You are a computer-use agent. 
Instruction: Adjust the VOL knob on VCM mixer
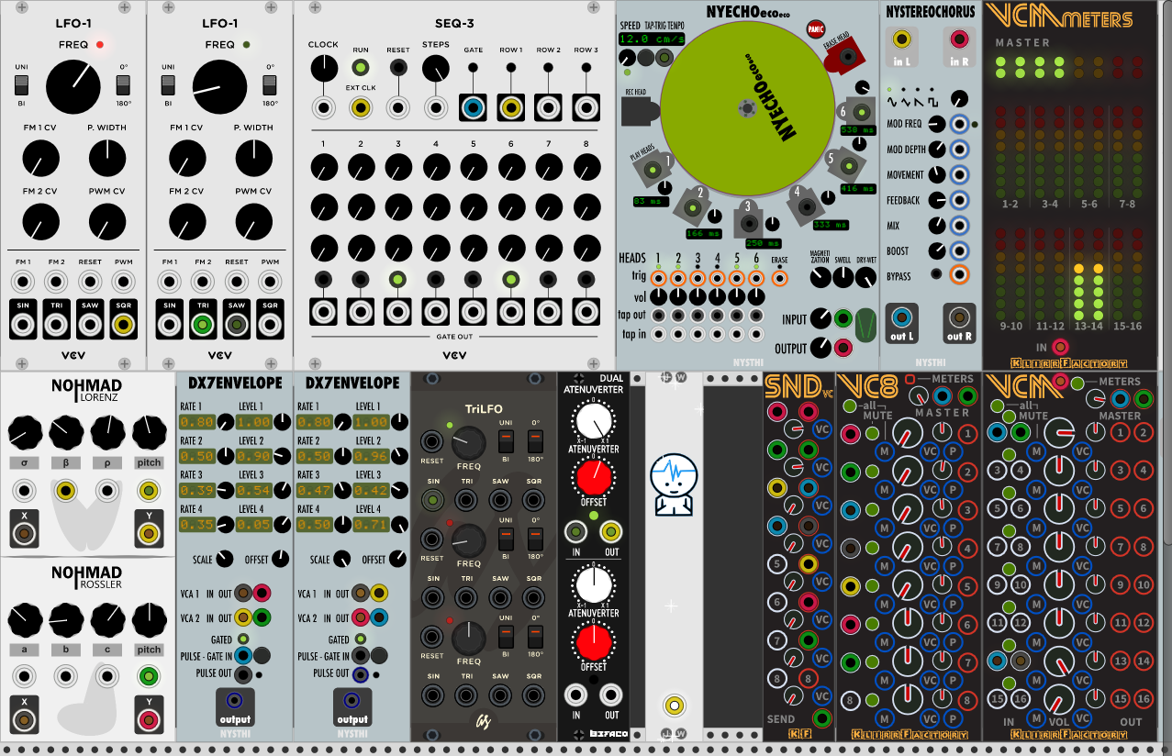[x=1060, y=700]
